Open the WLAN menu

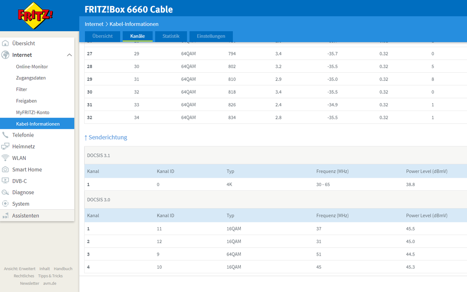tap(19, 158)
